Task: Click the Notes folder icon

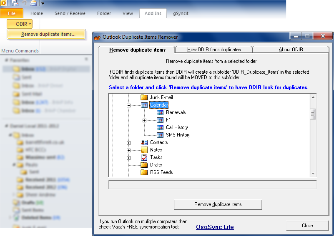Action: click(x=144, y=150)
